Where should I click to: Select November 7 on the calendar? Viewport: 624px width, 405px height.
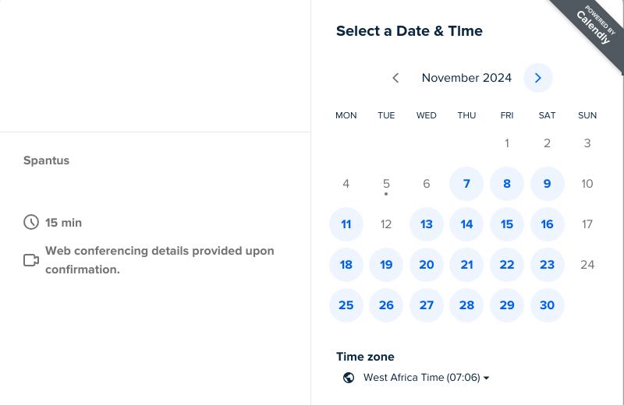tap(466, 184)
